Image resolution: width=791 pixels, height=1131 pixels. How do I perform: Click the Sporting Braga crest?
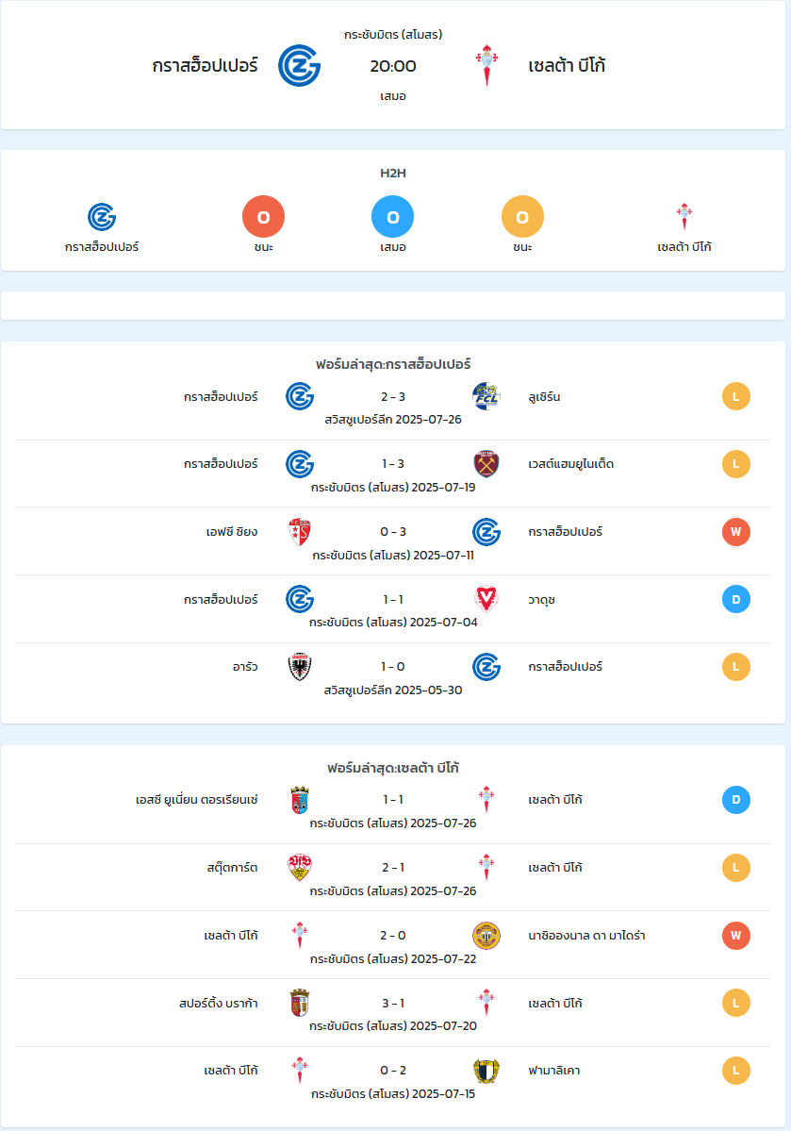(299, 1003)
